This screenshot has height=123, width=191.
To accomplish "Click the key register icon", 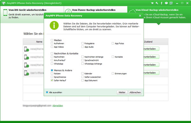I will 157,3.
